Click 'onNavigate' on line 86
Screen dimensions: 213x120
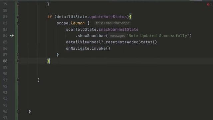(78, 48)
